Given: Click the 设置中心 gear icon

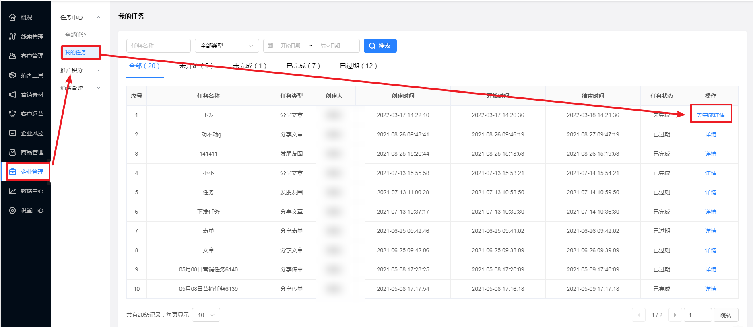Looking at the screenshot, I should coord(12,210).
